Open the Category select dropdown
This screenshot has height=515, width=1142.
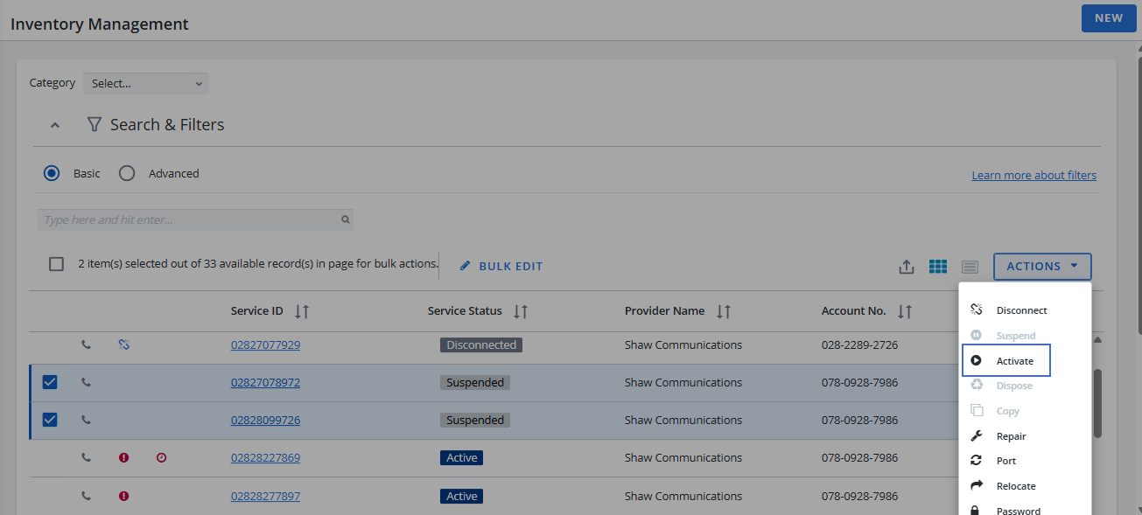pos(146,84)
